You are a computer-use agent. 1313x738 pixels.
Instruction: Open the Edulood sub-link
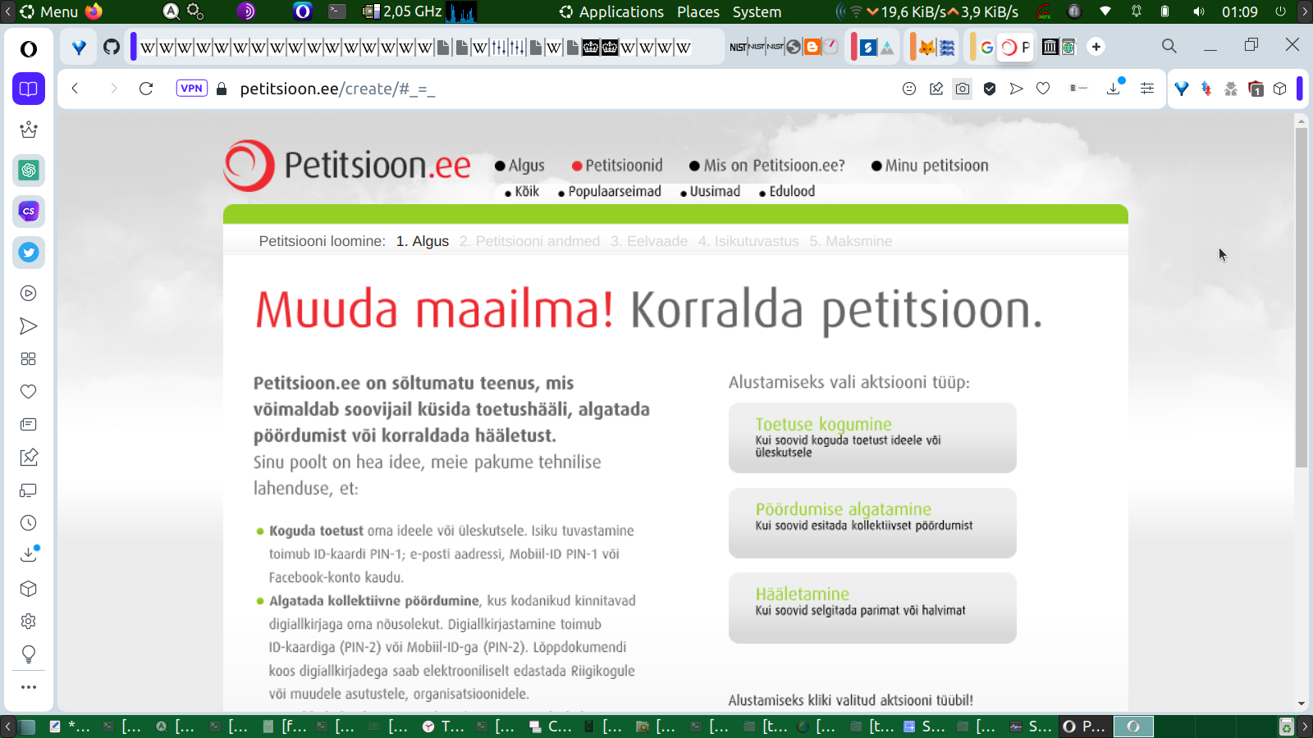[787, 191]
